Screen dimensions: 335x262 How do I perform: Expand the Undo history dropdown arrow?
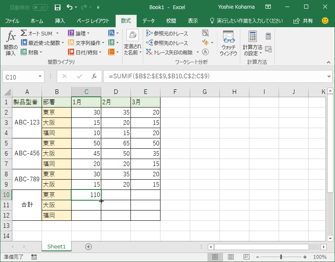(x=76, y=7)
